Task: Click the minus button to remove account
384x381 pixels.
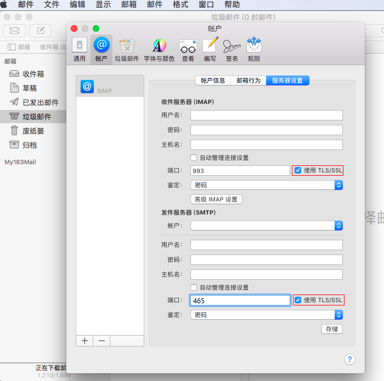Action: [101, 340]
